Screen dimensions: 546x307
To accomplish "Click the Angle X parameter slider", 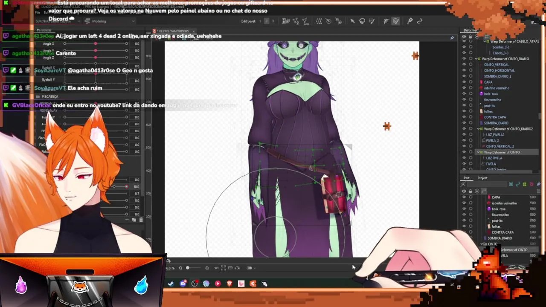I will (x=96, y=44).
